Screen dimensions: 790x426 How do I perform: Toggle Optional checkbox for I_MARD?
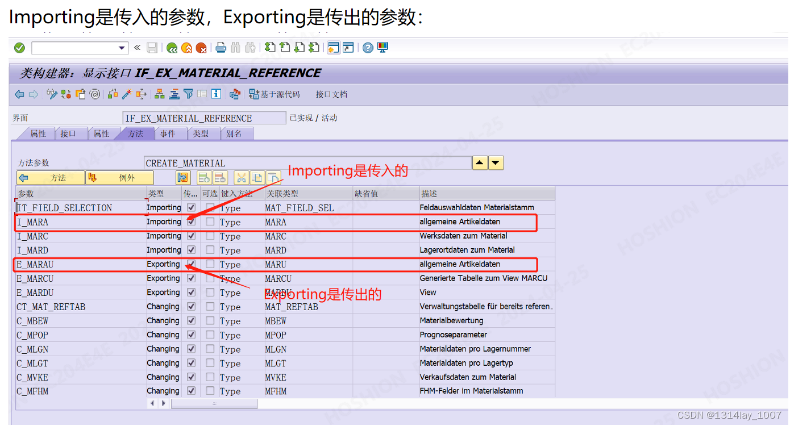tap(210, 250)
